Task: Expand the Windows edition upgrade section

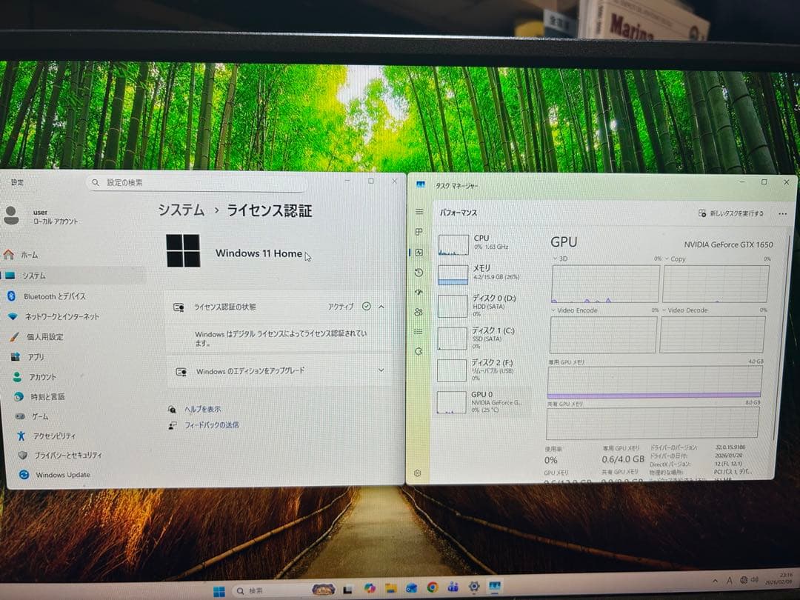Action: coord(381,370)
